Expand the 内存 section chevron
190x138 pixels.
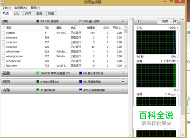click(123, 90)
